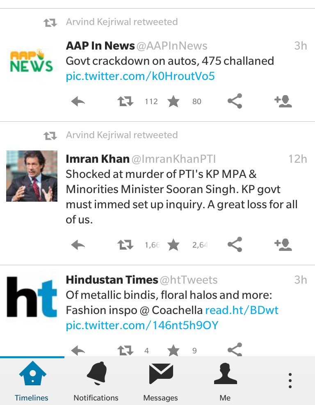Share Imran Khan's tweet
Screen dimensions: 315x405
pos(235,244)
